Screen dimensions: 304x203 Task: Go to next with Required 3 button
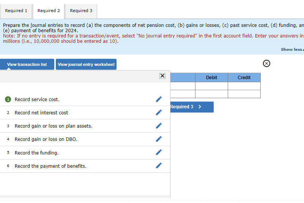[192, 107]
